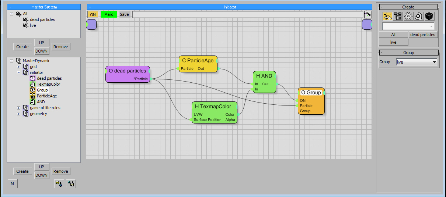The width and height of the screenshot is (446, 197).
Task: Select the O dead particles node
Action: tap(128, 74)
